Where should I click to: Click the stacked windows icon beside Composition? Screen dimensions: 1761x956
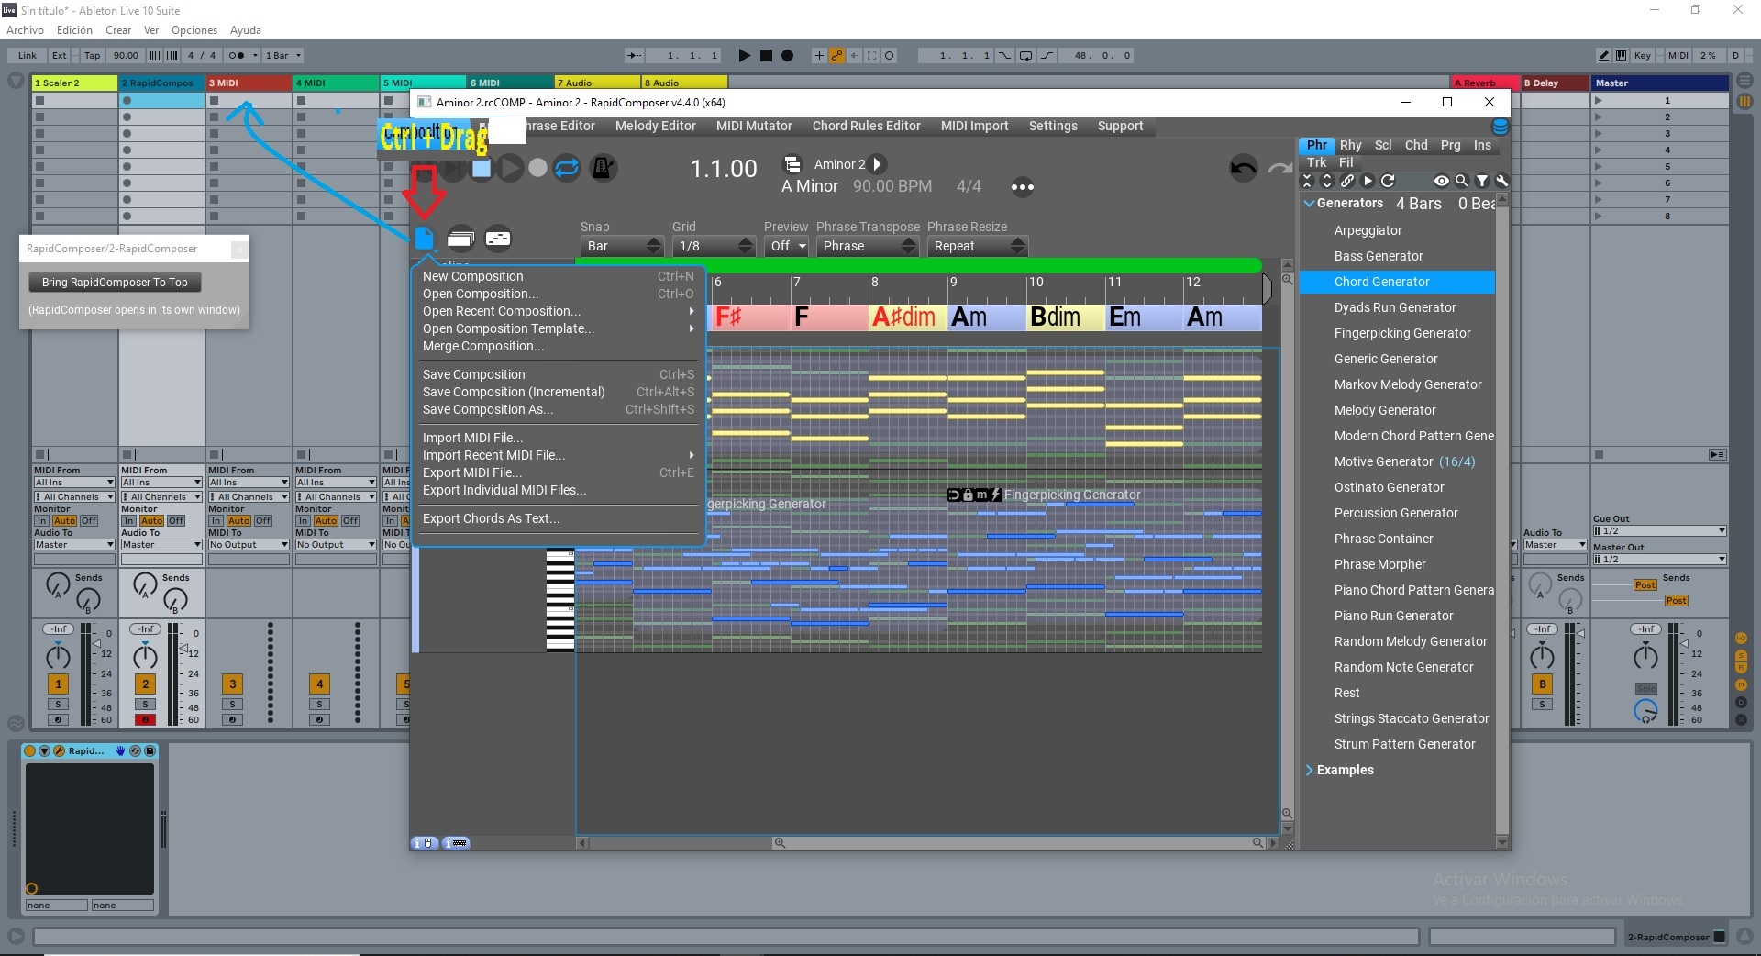460,239
